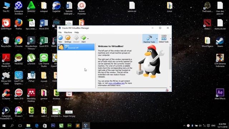
Task: Select the bagan bsi.jpg desktop thumbnail
Action: point(69,113)
